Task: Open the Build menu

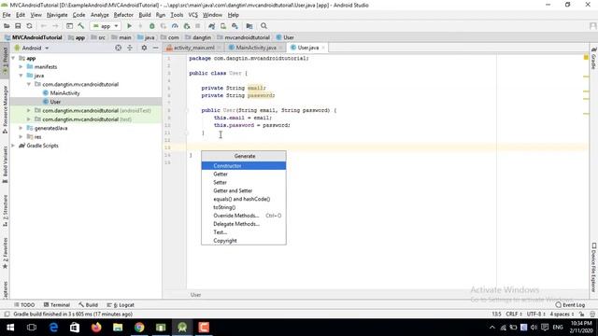Action: coord(145,15)
